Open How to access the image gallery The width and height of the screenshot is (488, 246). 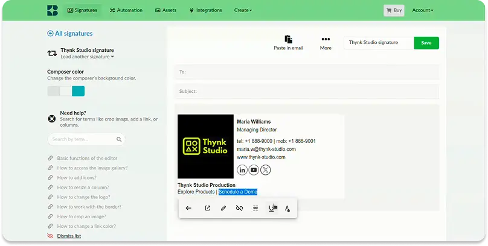[x=92, y=168]
